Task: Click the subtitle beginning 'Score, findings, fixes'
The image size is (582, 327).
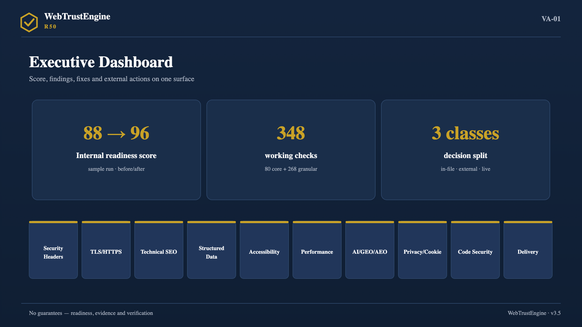Action: coord(112,79)
